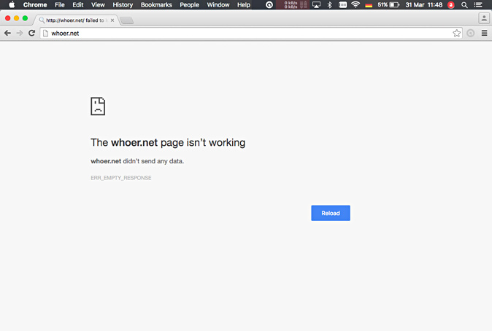Open Chrome hamburger menu
This screenshot has width=492, height=331.
[x=484, y=33]
